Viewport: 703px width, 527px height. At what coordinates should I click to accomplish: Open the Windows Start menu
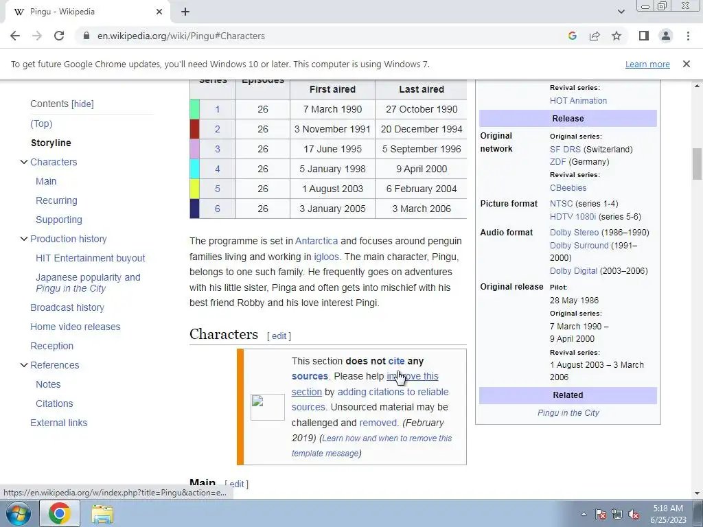coord(19,513)
